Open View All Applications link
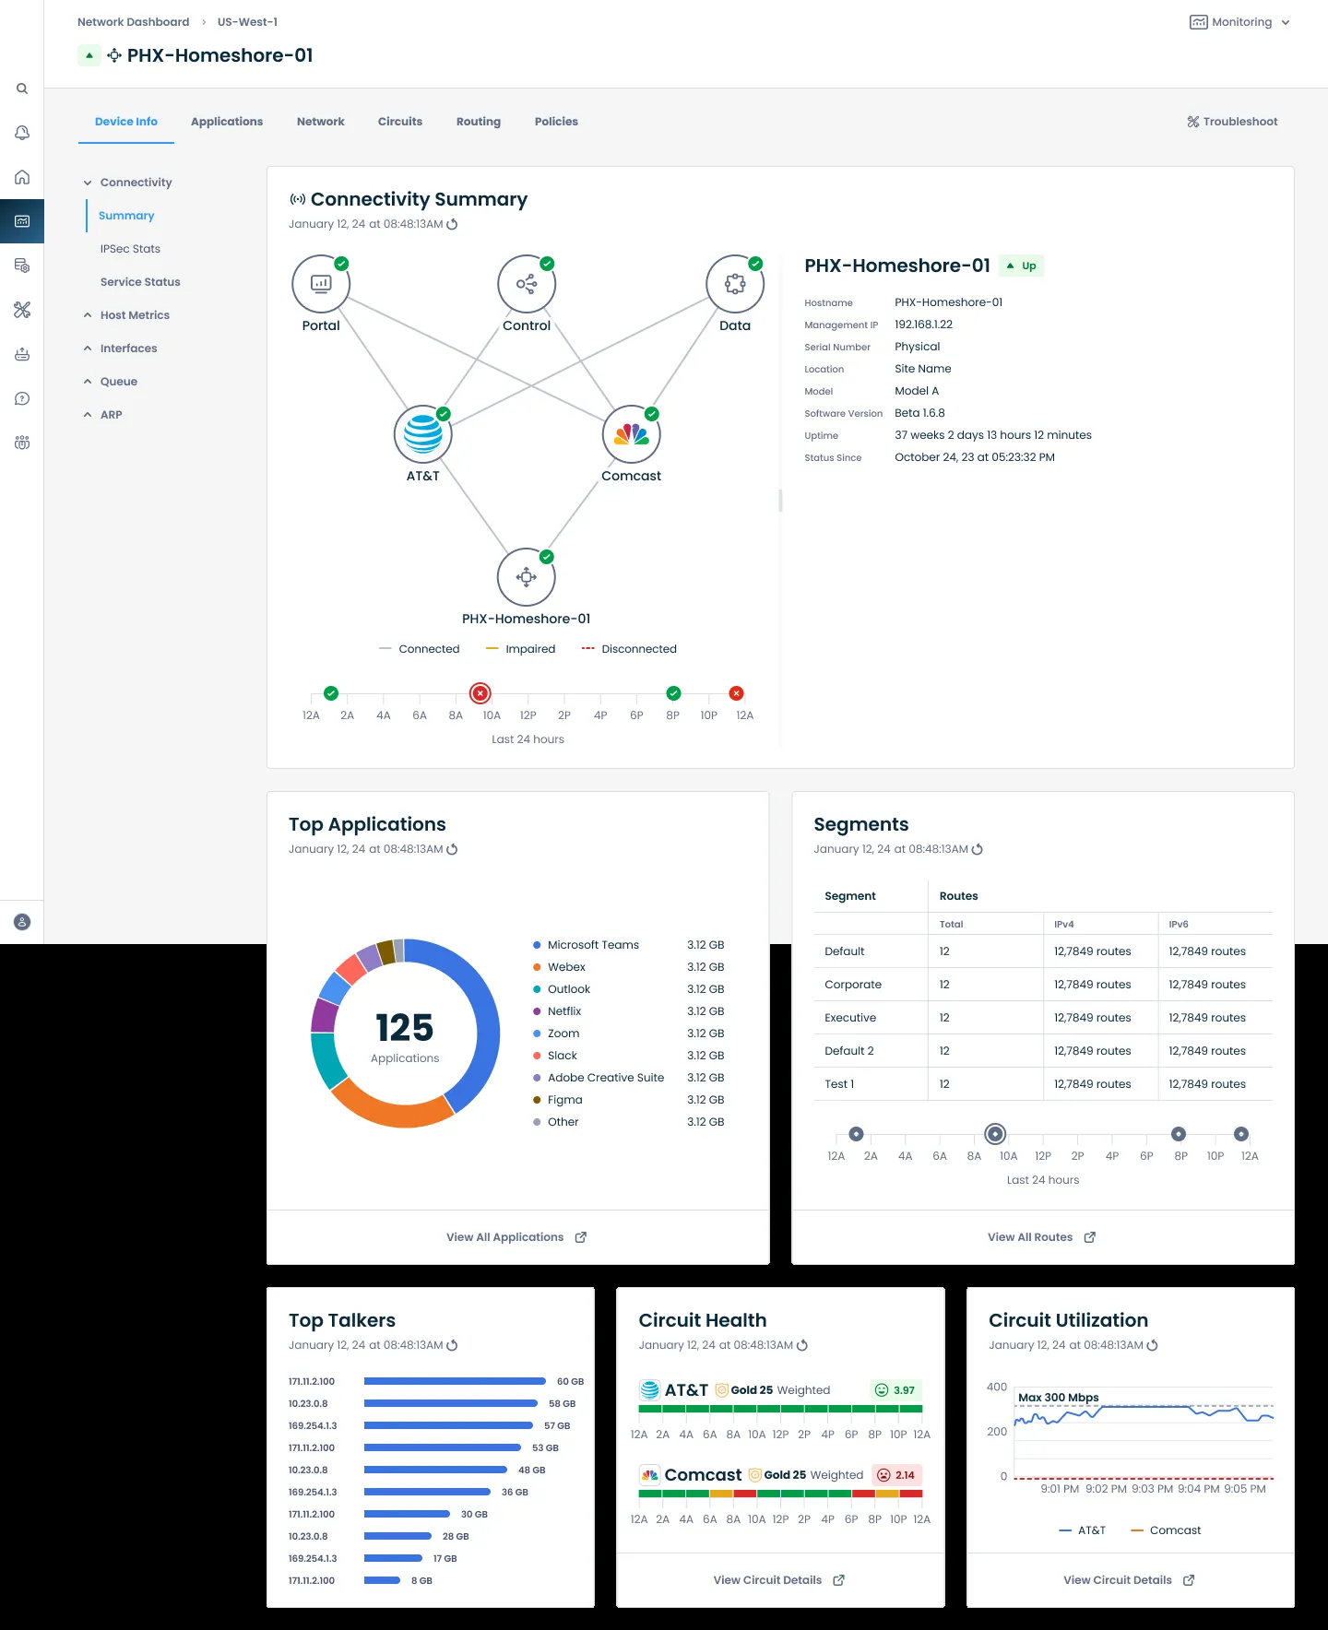The image size is (1328, 1630). point(516,1237)
